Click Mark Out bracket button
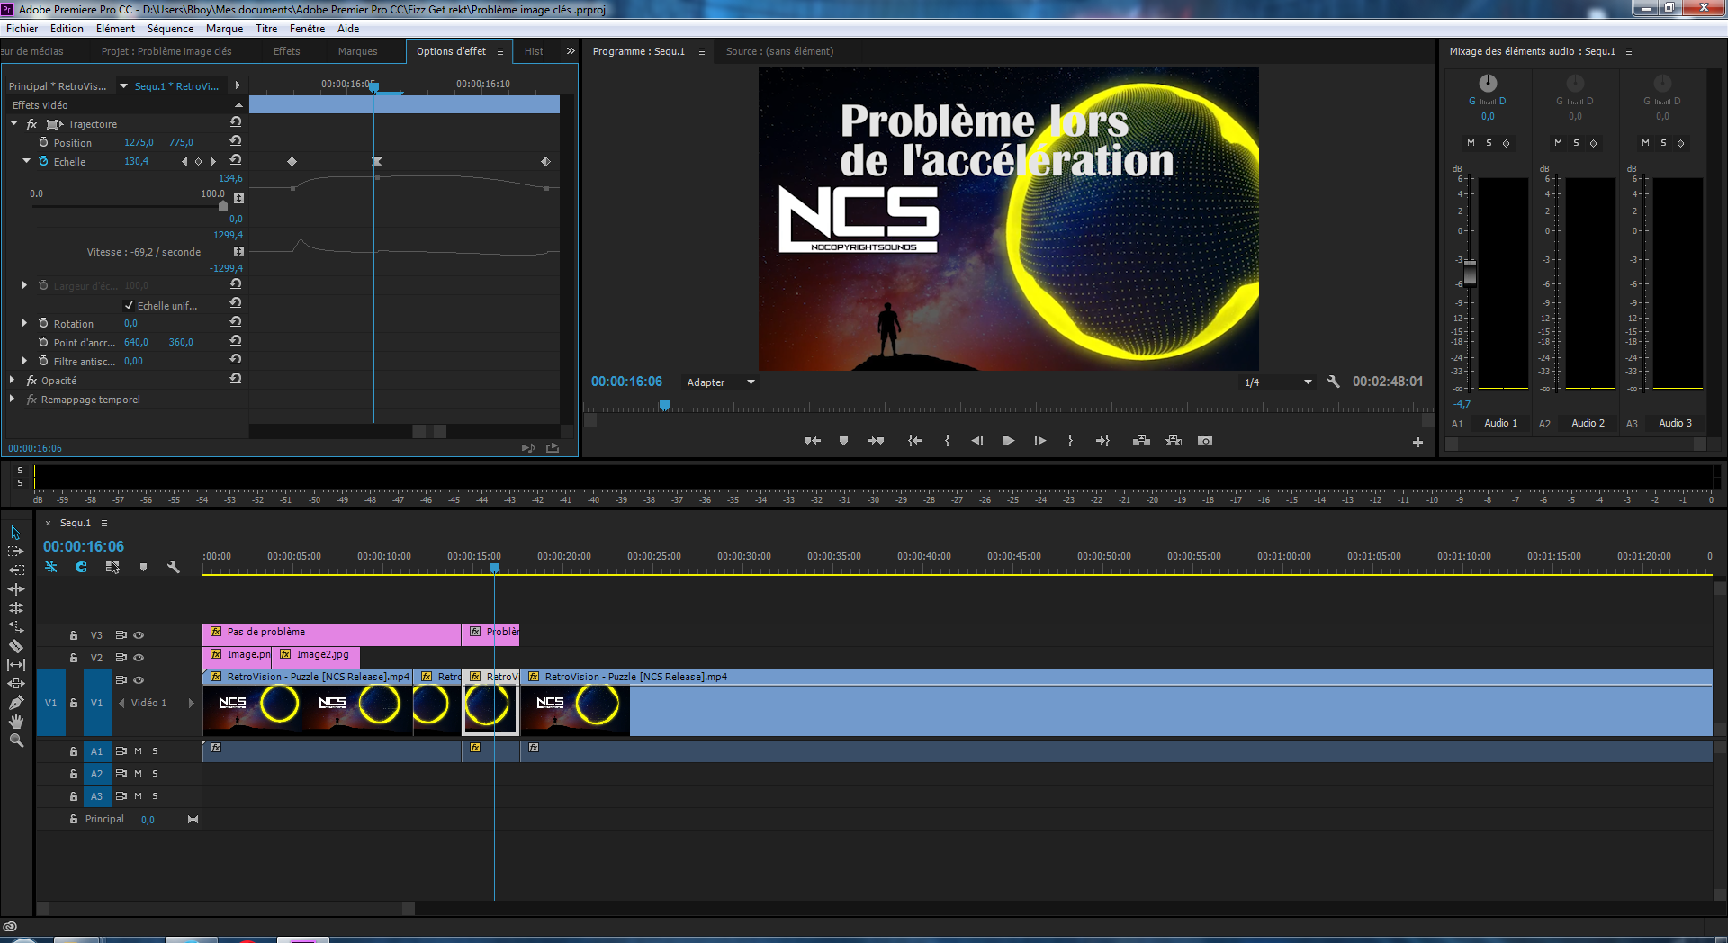Screen dimensions: 1728x943 pyautogui.click(x=1070, y=441)
